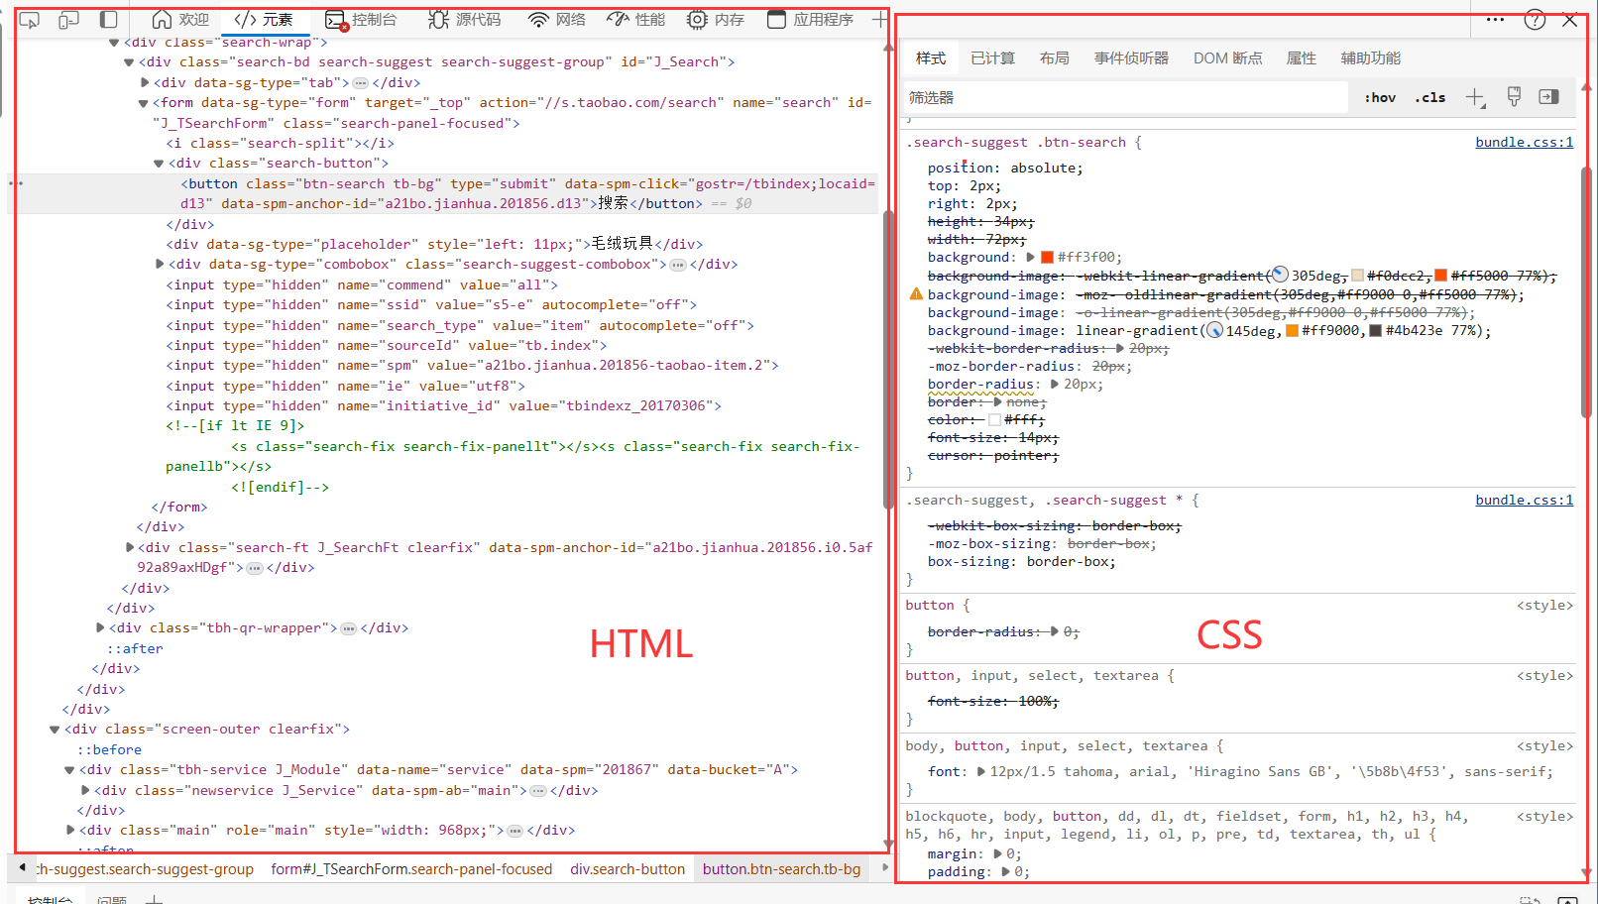Click the #ff9000 linear-gradient color swatch
This screenshot has width=1598, height=904.
tap(1292, 331)
